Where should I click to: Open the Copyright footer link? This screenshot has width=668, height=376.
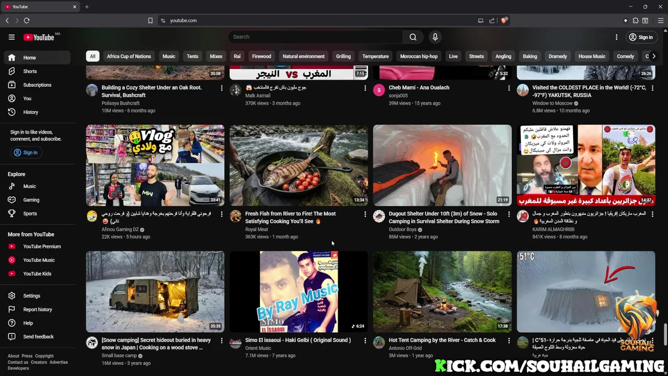pos(44,356)
